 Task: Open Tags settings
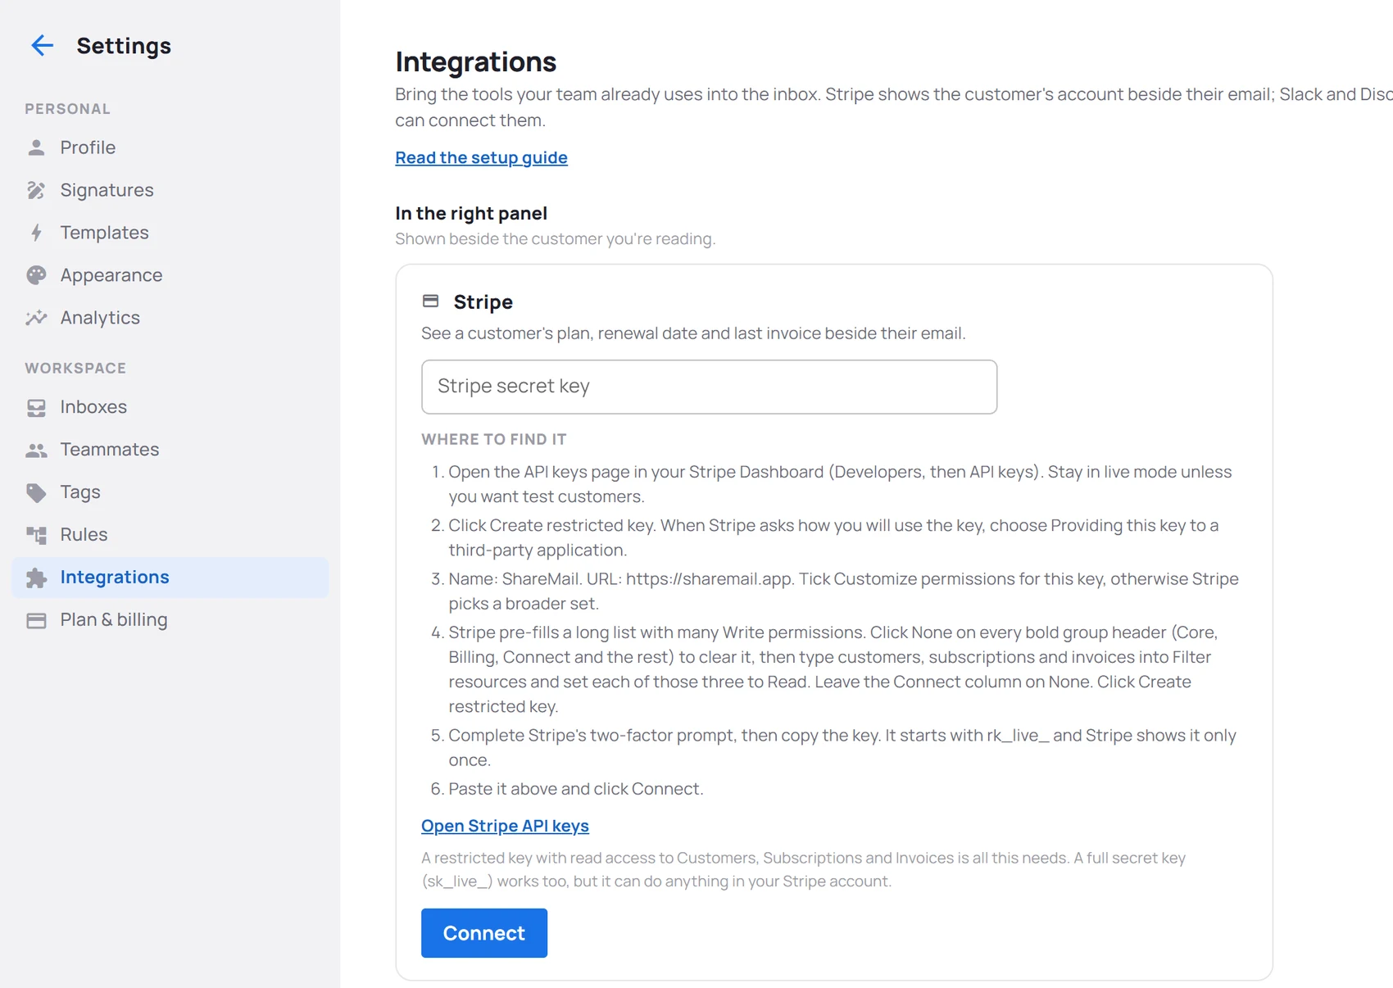[x=170, y=492]
